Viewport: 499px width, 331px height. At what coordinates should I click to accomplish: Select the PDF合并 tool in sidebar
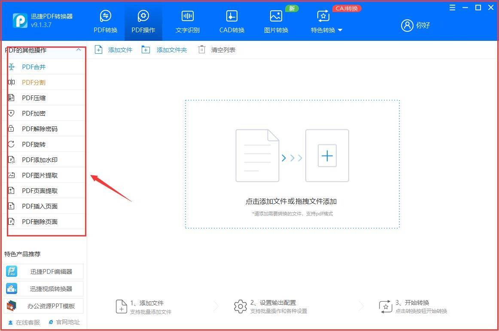pos(34,67)
